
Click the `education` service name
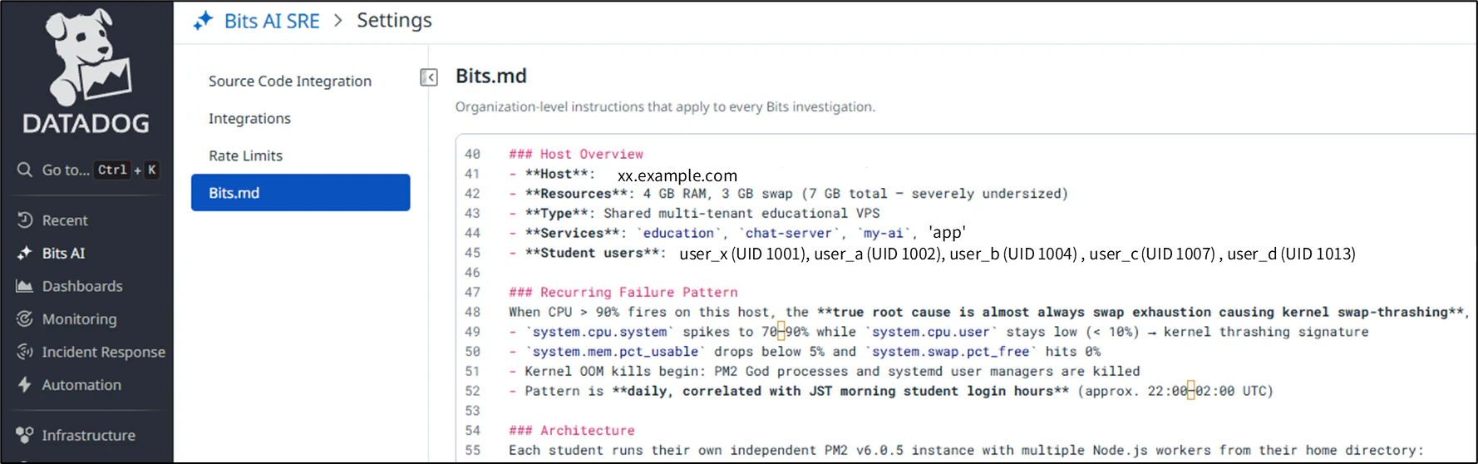(678, 234)
